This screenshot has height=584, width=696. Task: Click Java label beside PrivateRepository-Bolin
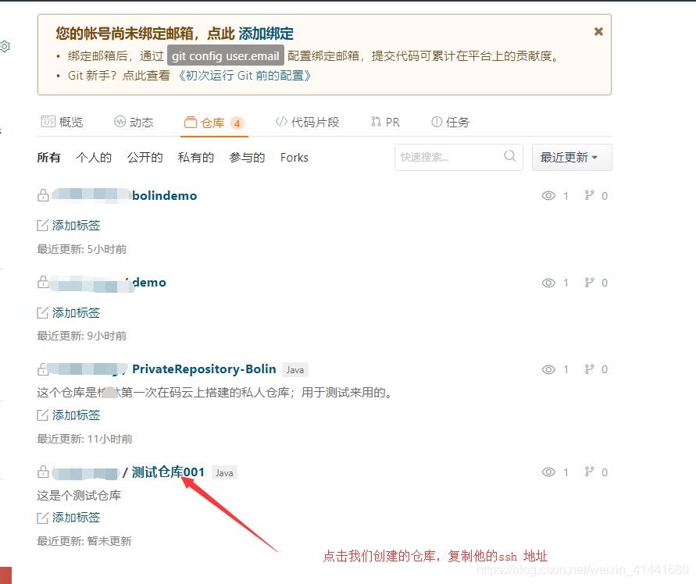(x=295, y=370)
